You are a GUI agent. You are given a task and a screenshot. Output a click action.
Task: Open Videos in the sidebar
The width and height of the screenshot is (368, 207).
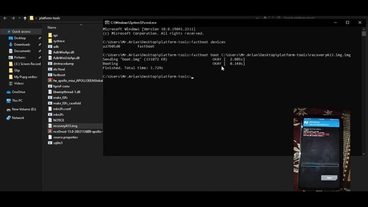coord(19,83)
